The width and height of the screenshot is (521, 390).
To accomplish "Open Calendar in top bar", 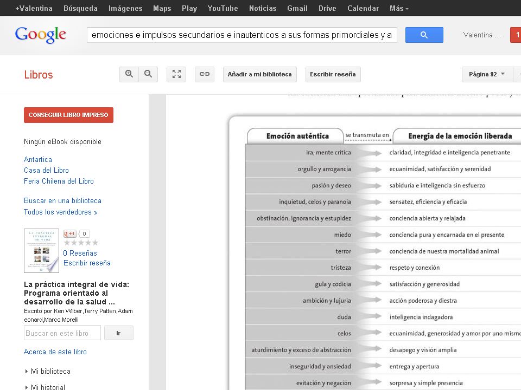I will coord(363,8).
